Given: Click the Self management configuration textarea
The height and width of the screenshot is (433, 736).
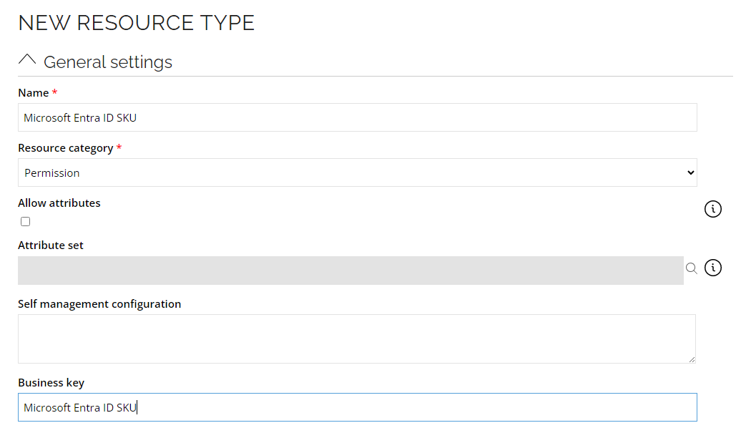Looking at the screenshot, I should (x=357, y=339).
